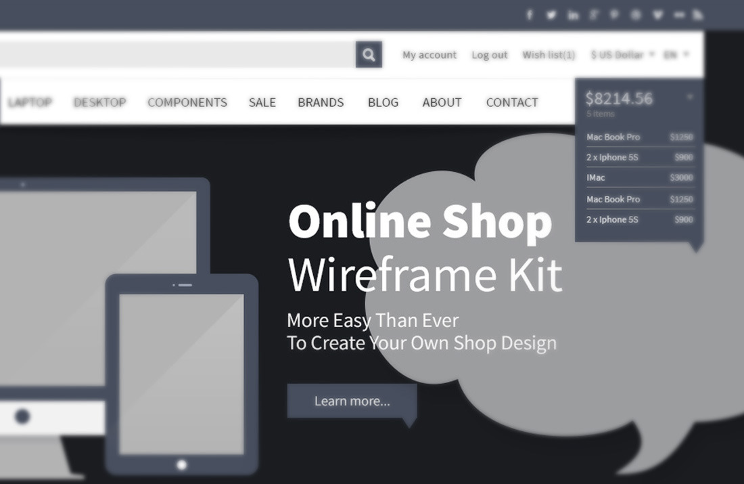
Task: Open the US Dollar currency dropdown
Action: (x=622, y=55)
